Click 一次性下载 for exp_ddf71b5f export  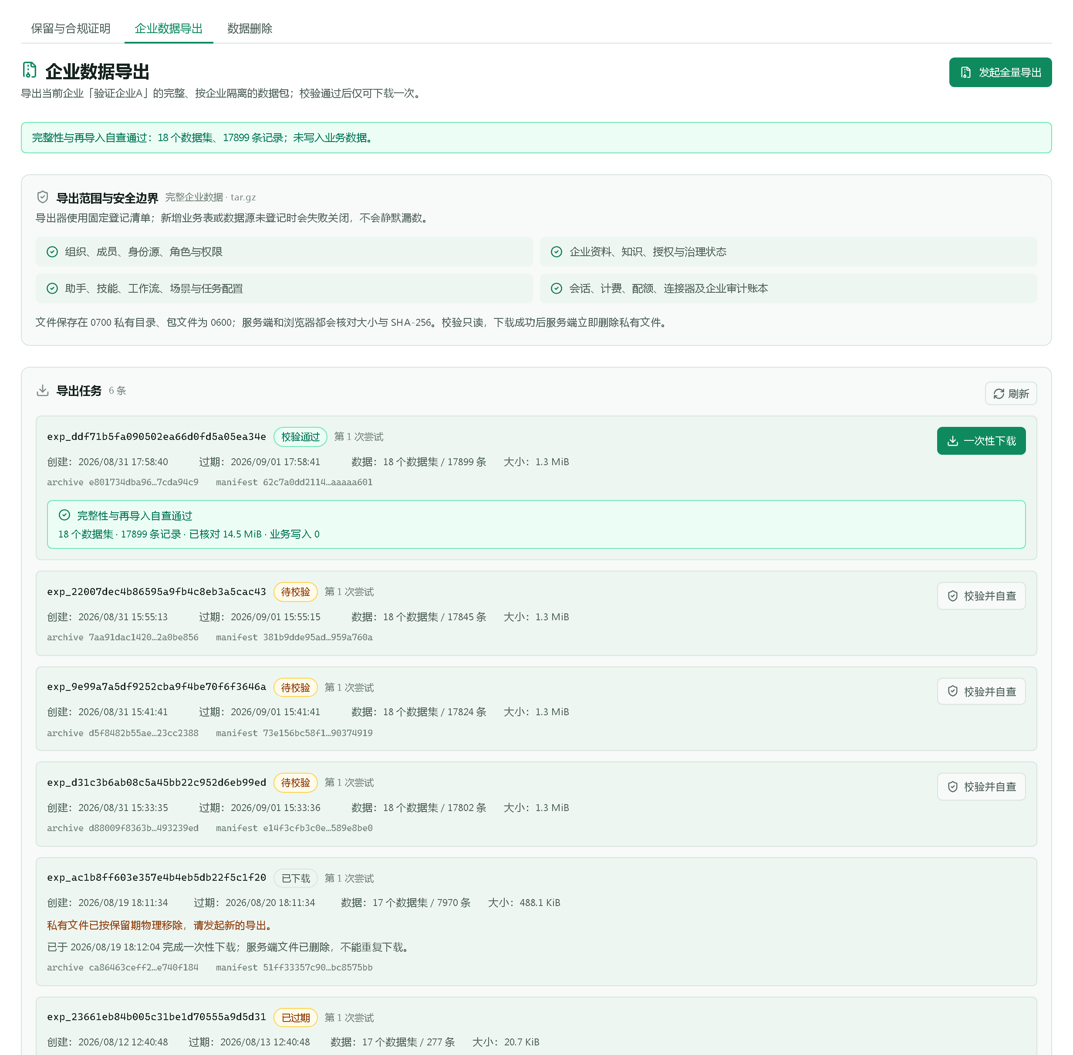click(x=981, y=441)
